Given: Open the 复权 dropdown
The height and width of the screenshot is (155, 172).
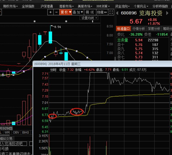Looking at the screenshot, I should (66, 12).
